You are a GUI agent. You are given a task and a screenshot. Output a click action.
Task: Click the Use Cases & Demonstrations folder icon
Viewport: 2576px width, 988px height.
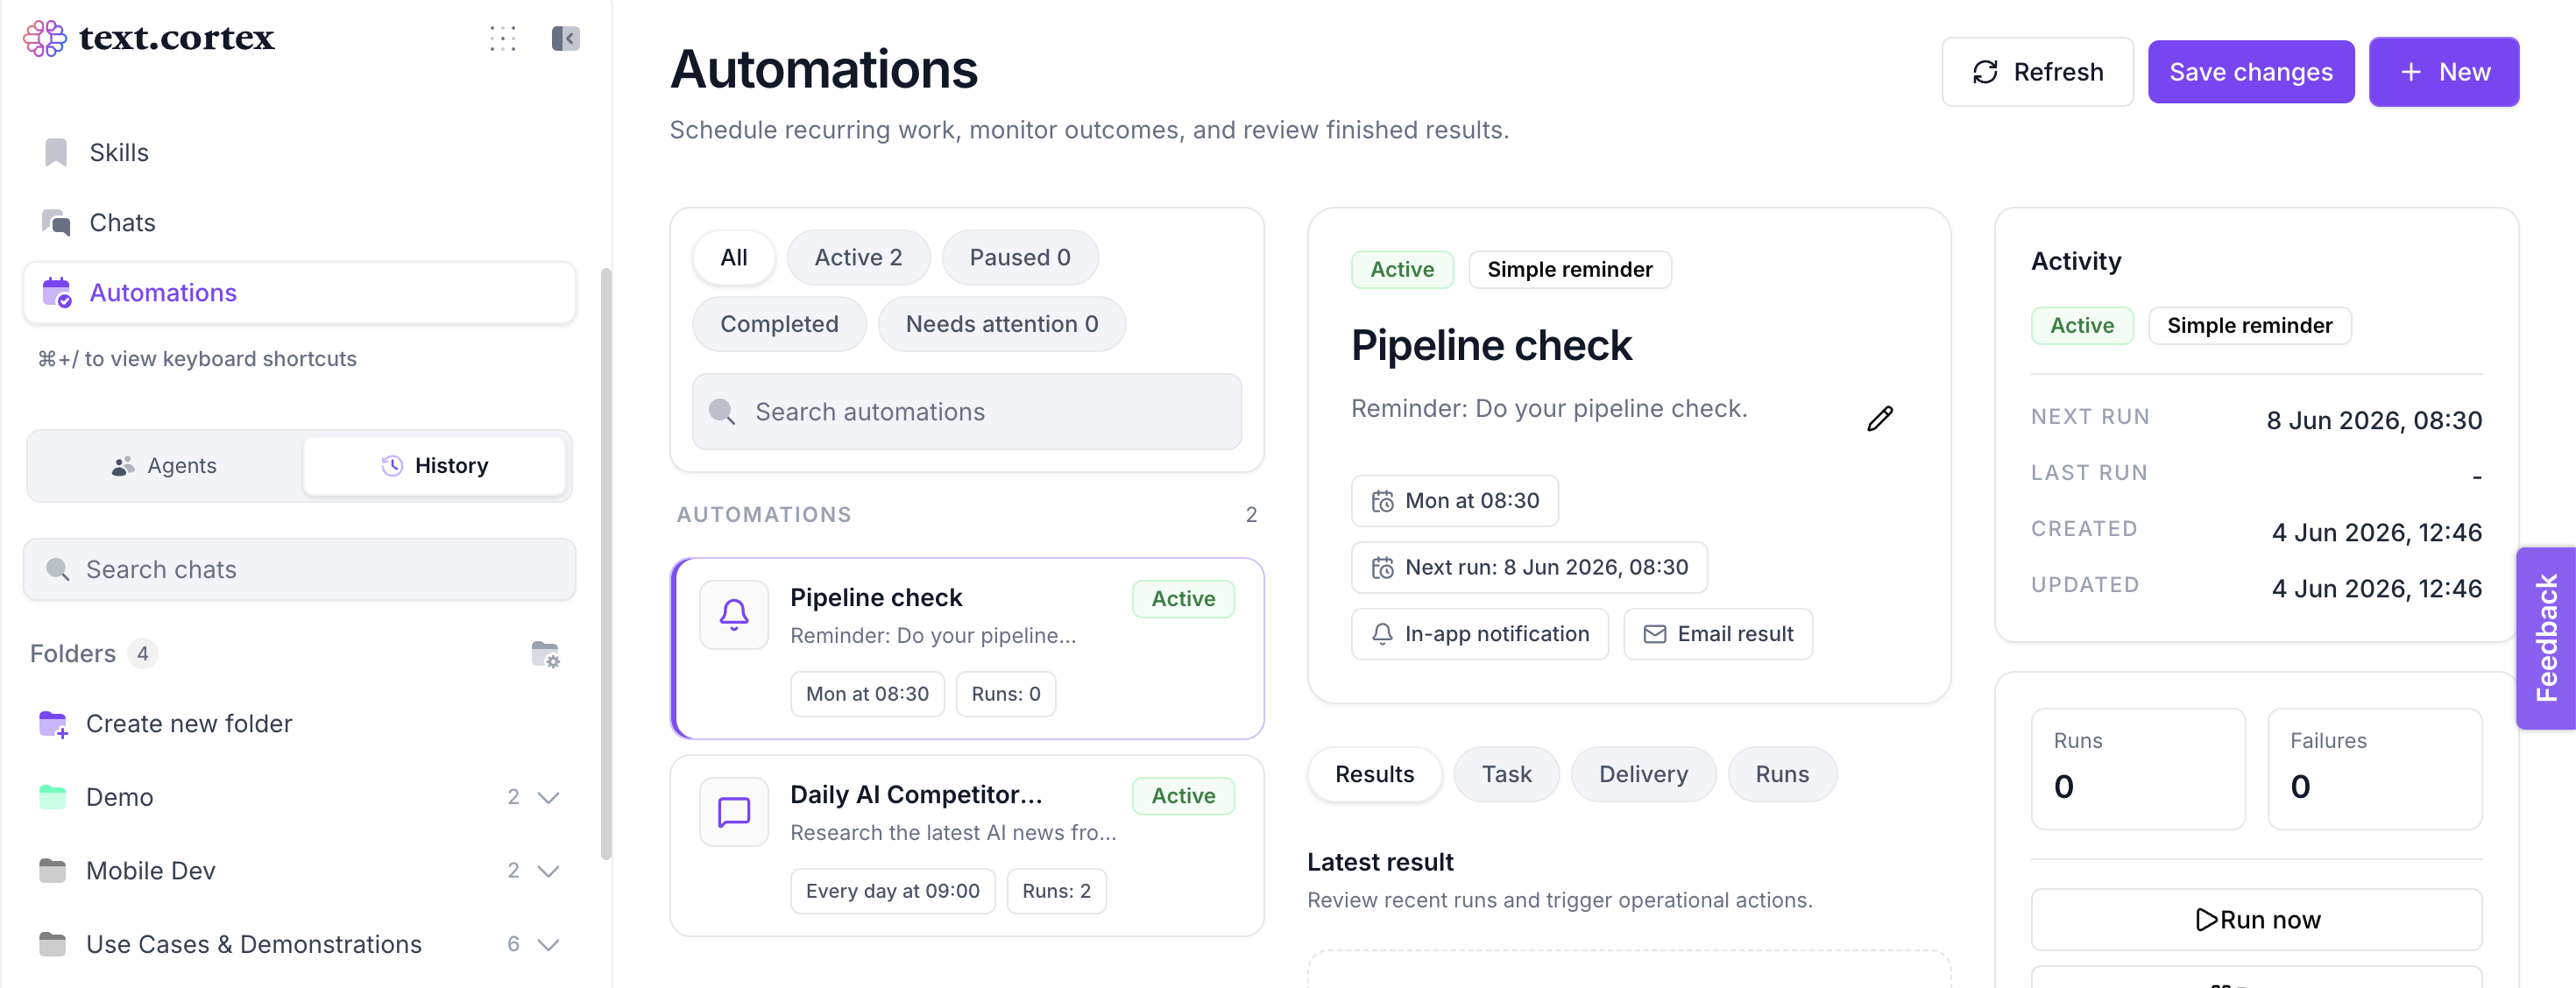53,944
